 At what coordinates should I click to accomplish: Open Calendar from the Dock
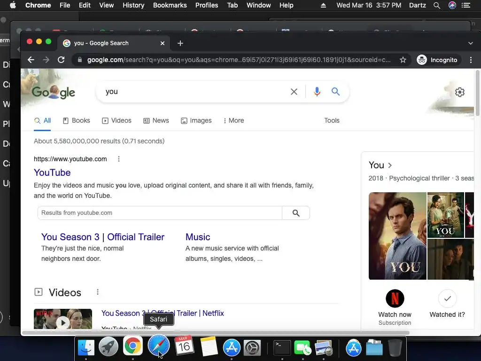(184, 346)
